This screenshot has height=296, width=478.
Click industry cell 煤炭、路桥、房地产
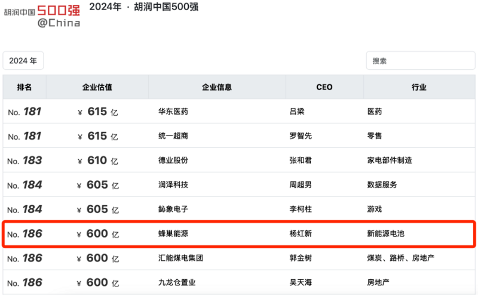tap(400, 258)
